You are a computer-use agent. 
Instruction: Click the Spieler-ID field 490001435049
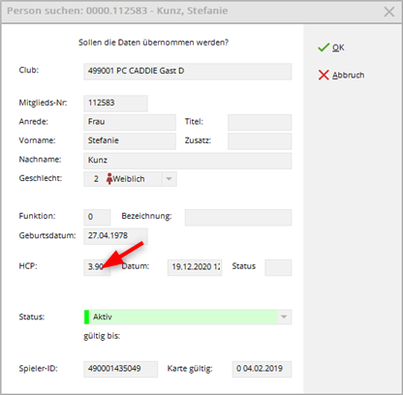121,369
